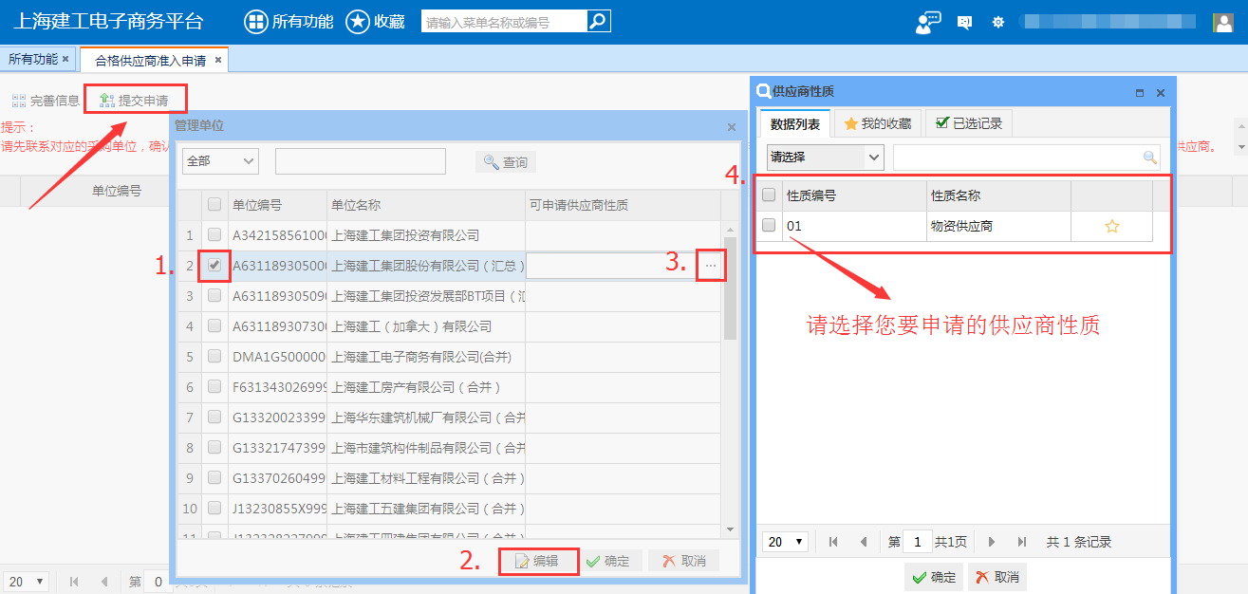Image resolution: width=1248 pixels, height=594 pixels.
Task: Go to previous page in 供应商性质 pager
Action: coord(863,542)
